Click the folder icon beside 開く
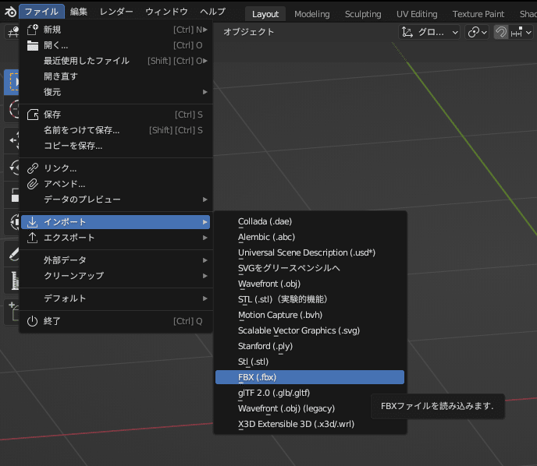 pyautogui.click(x=33, y=45)
